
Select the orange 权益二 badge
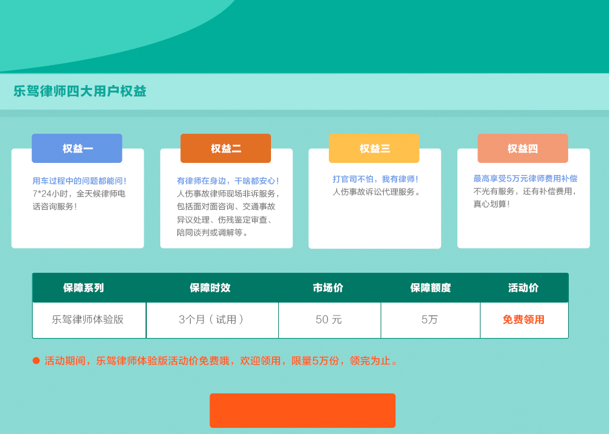[225, 148]
